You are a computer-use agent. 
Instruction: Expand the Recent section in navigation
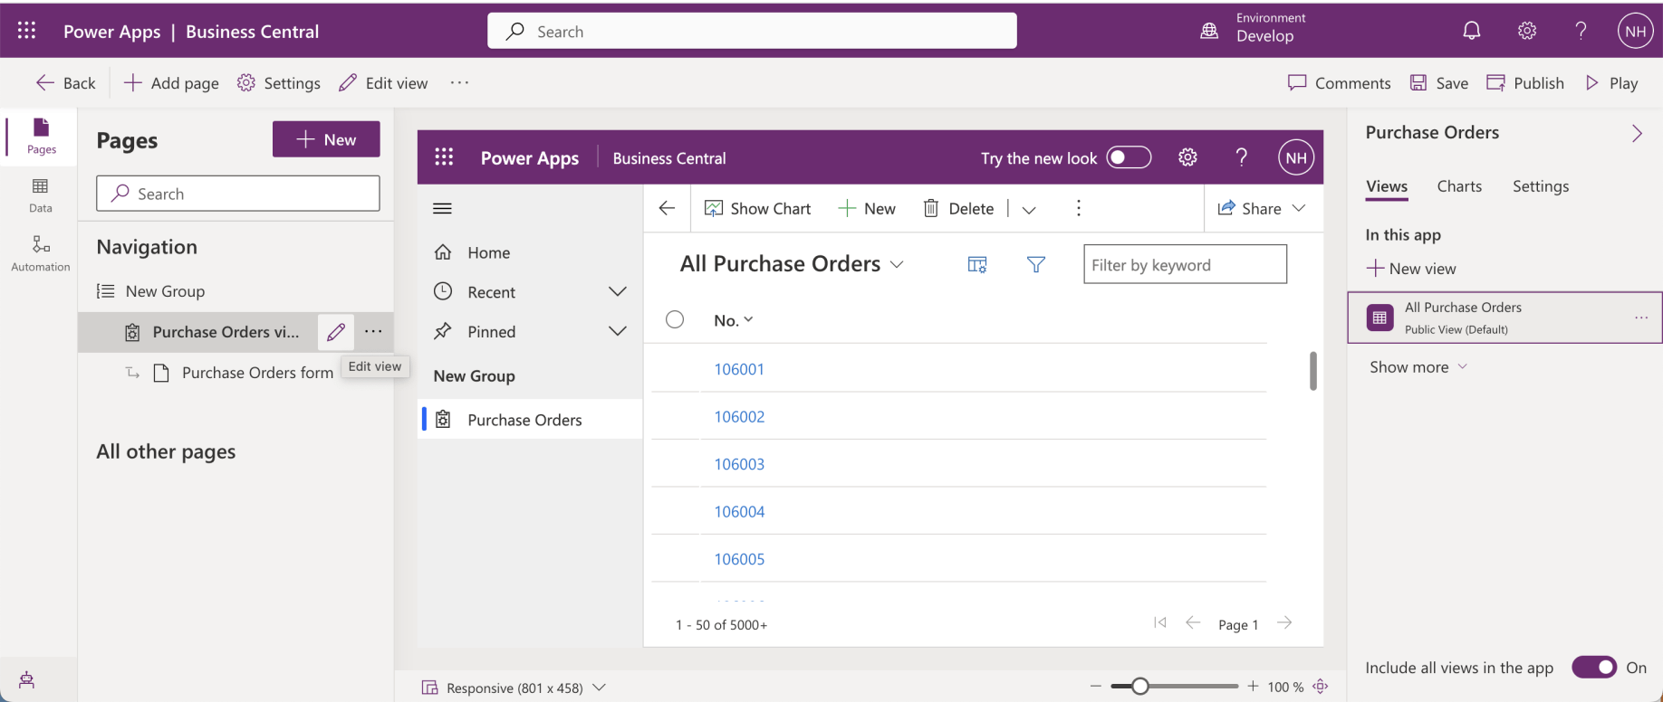coord(617,292)
